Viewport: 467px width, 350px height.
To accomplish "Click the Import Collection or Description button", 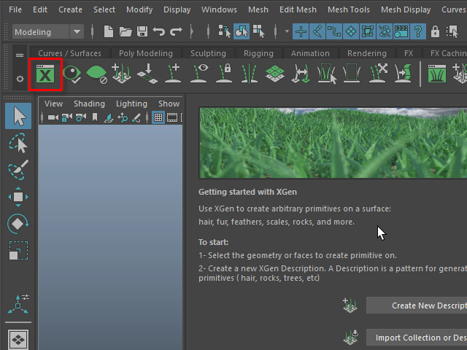I will pyautogui.click(x=417, y=338).
